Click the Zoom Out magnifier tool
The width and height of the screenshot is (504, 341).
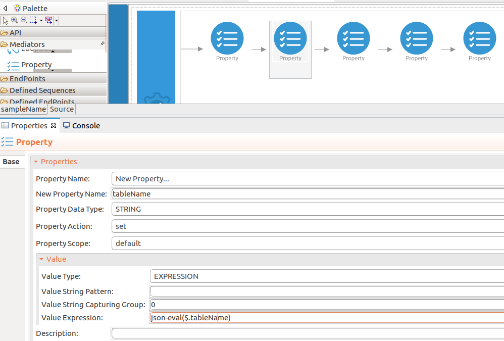(x=24, y=20)
